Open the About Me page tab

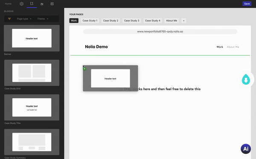172,21
